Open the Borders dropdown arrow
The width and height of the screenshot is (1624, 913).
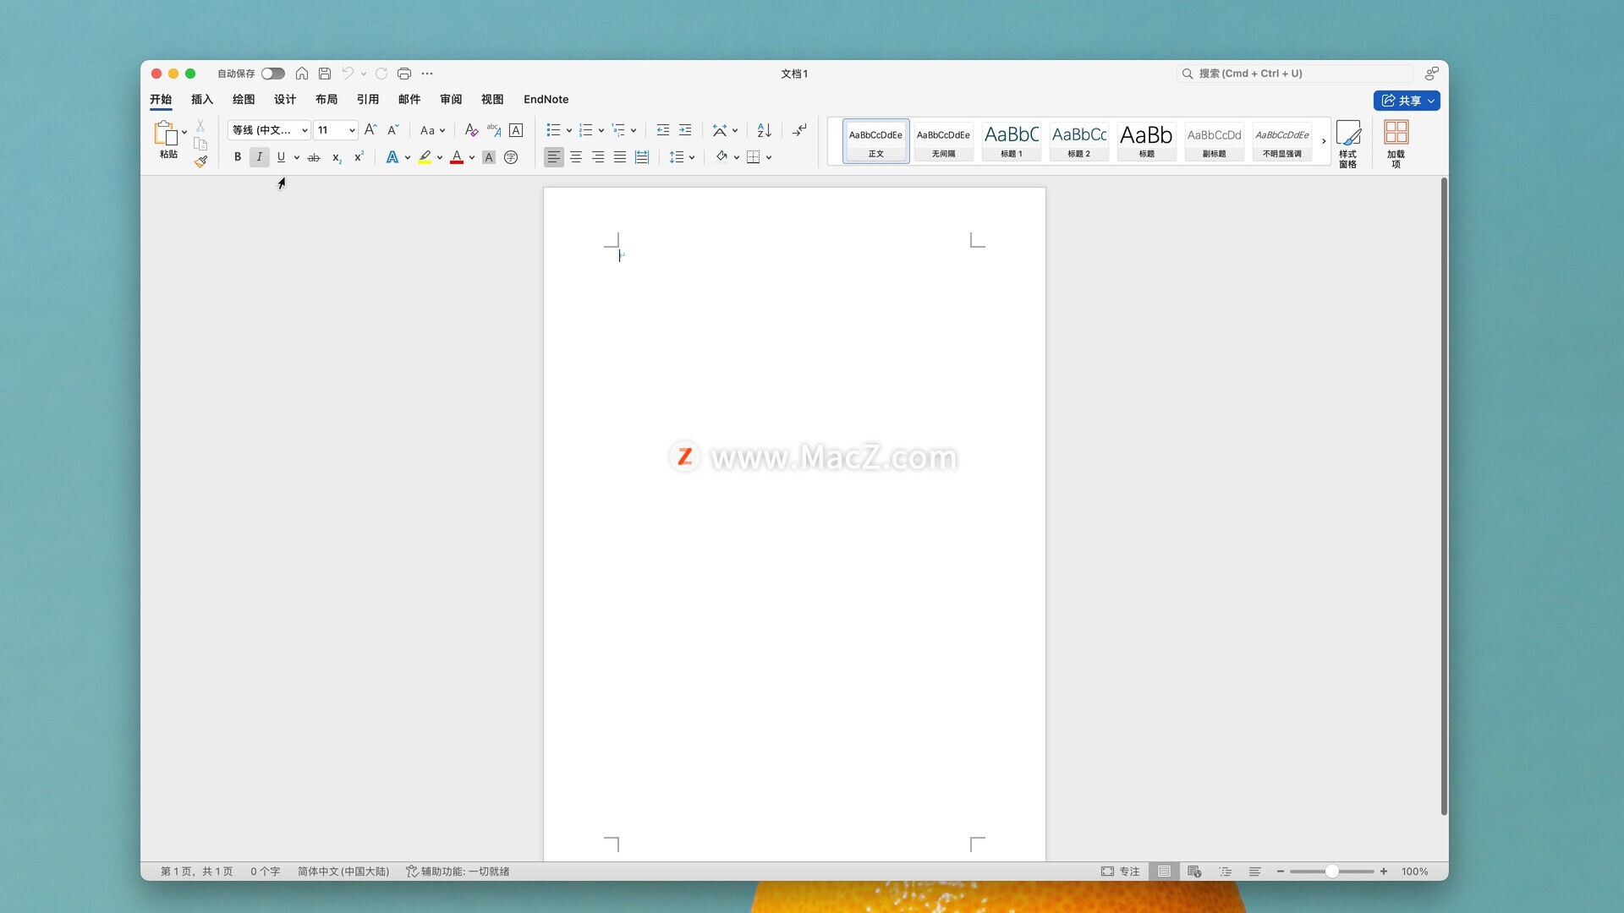click(769, 157)
